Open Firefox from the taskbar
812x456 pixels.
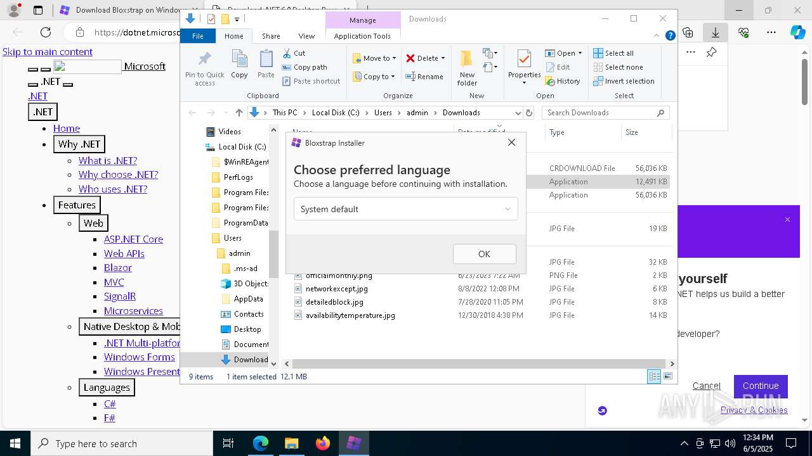[323, 443]
